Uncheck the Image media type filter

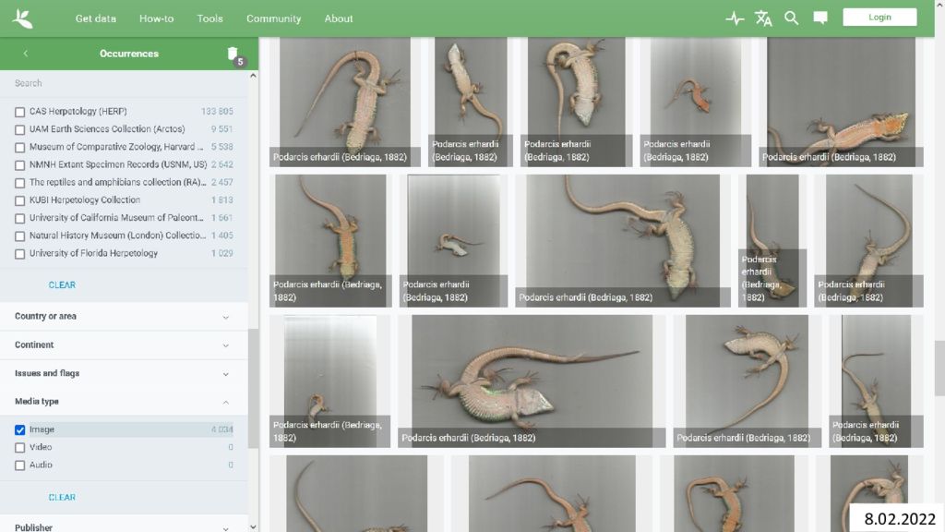[20, 430]
